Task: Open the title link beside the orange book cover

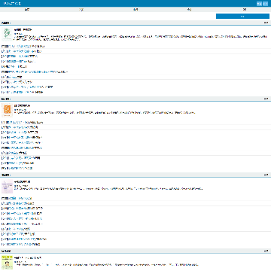Action: click(x=23, y=105)
